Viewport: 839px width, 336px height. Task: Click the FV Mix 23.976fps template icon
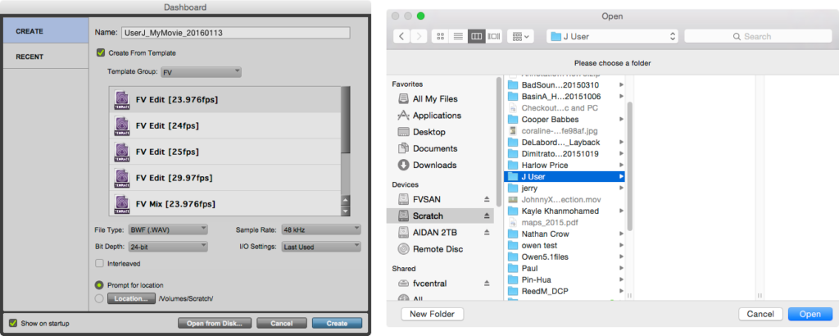click(122, 204)
